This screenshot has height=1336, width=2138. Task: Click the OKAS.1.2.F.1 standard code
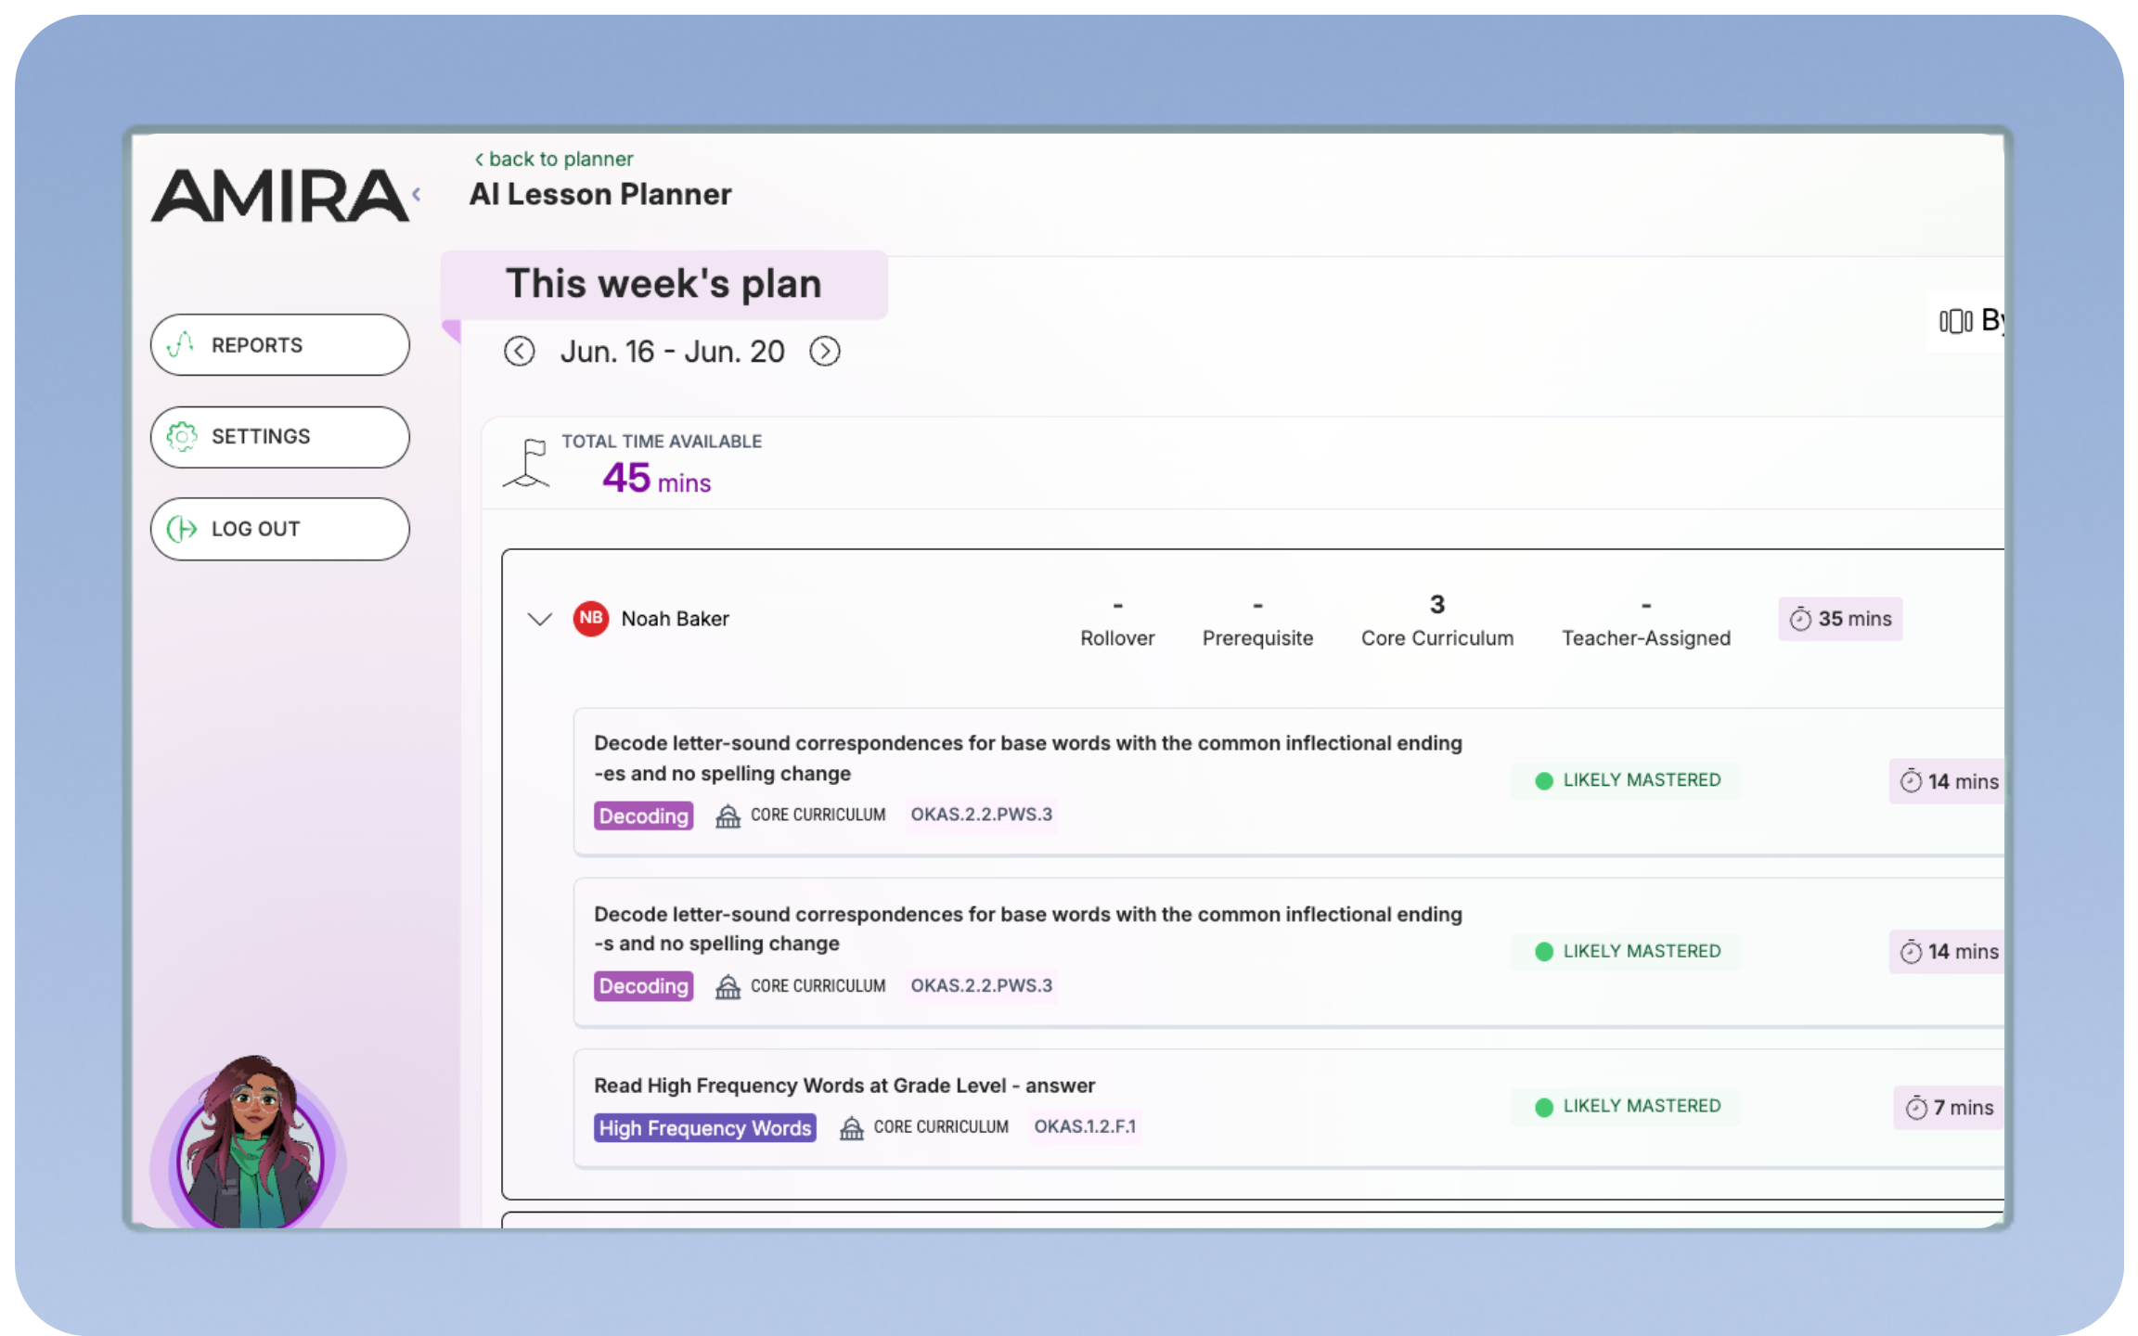1084,1126
